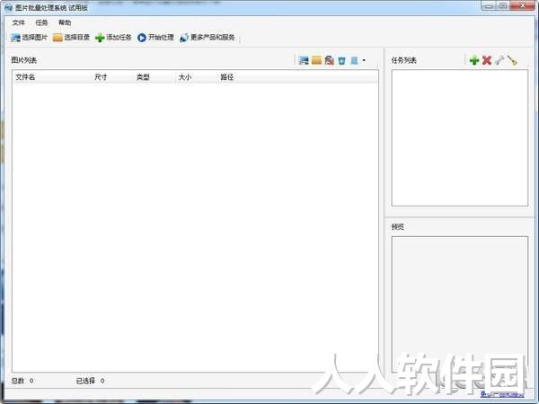Image resolution: width=539 pixels, height=404 pixels.
Task: Start processing with the 开始处理 button
Action: coord(155,38)
